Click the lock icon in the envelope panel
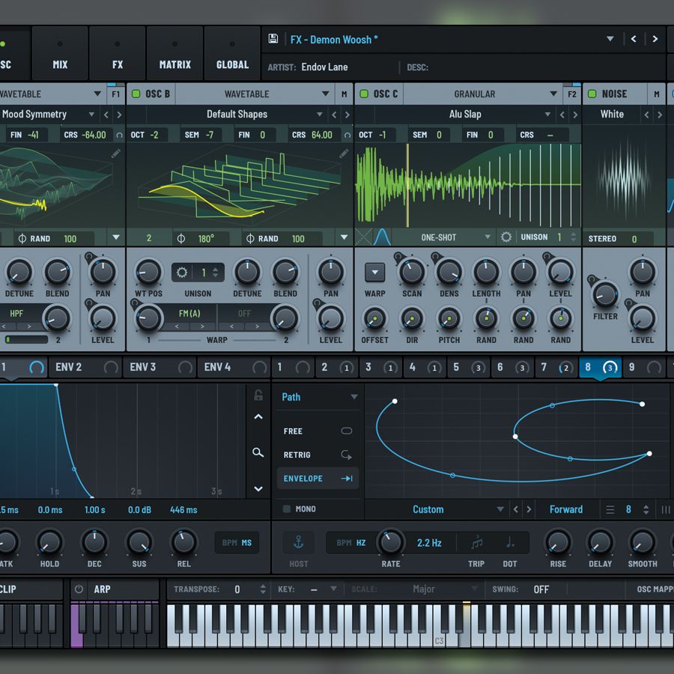The width and height of the screenshot is (674, 674). click(x=258, y=395)
